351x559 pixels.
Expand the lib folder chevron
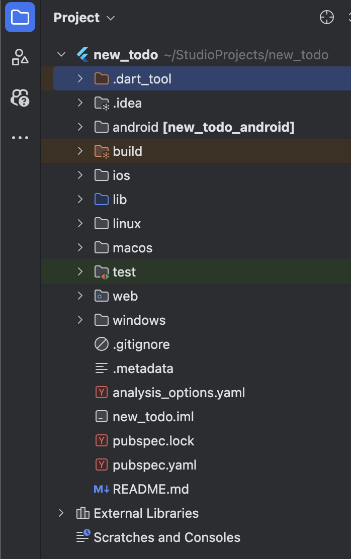point(80,199)
